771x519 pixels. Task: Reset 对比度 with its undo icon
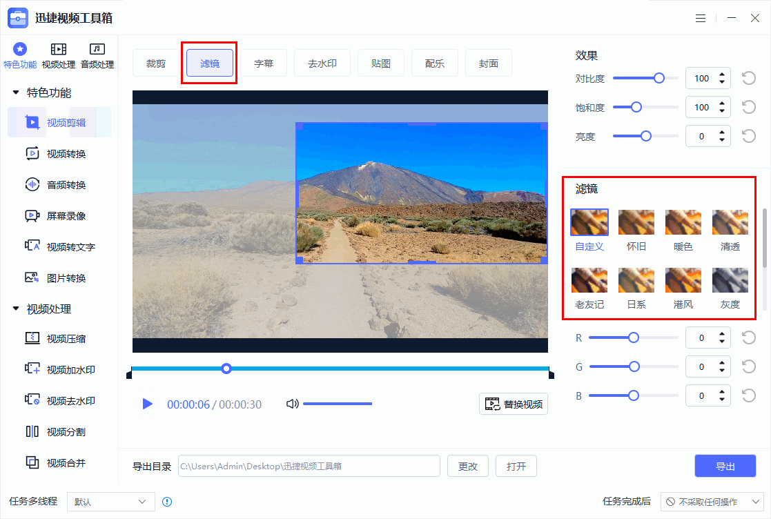[748, 78]
